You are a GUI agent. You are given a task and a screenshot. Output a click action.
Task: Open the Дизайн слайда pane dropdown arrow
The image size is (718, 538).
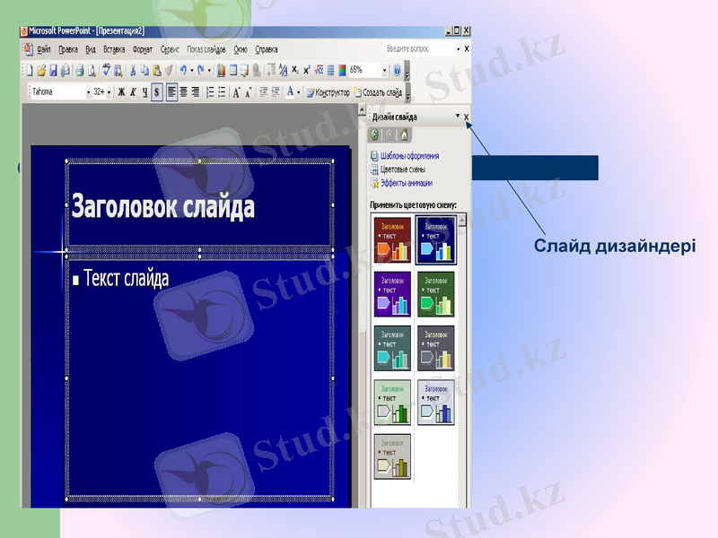(458, 115)
